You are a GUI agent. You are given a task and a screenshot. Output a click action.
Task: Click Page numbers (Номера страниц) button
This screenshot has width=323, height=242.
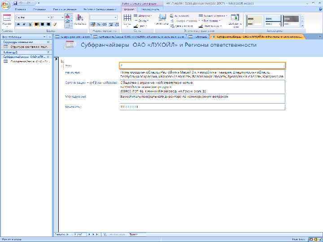(x=185, y=21)
